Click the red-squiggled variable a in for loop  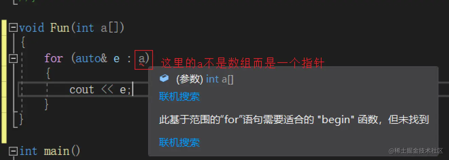[x=142, y=59]
